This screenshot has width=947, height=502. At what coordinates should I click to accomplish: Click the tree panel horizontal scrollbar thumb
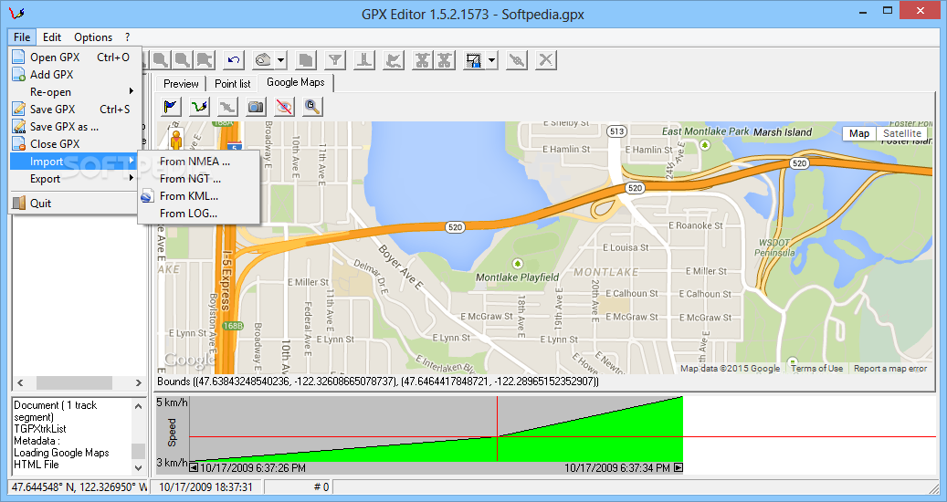coord(74,382)
